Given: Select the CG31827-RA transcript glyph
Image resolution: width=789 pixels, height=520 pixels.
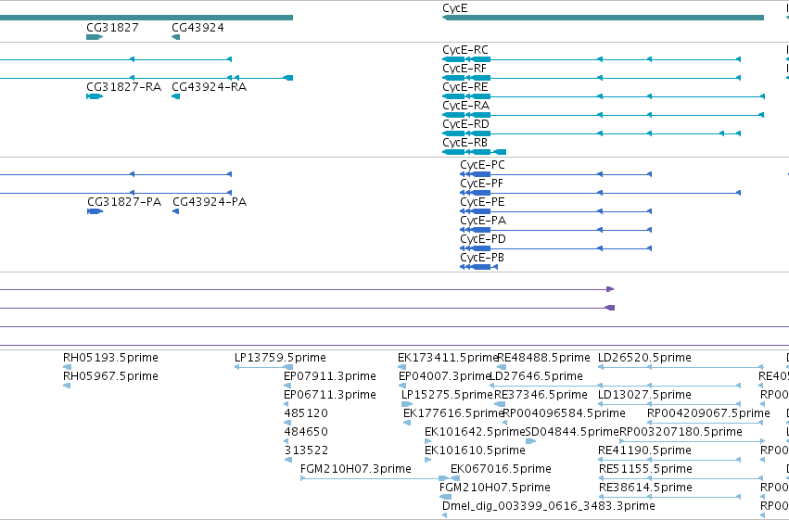Looking at the screenshot, I should tap(95, 96).
